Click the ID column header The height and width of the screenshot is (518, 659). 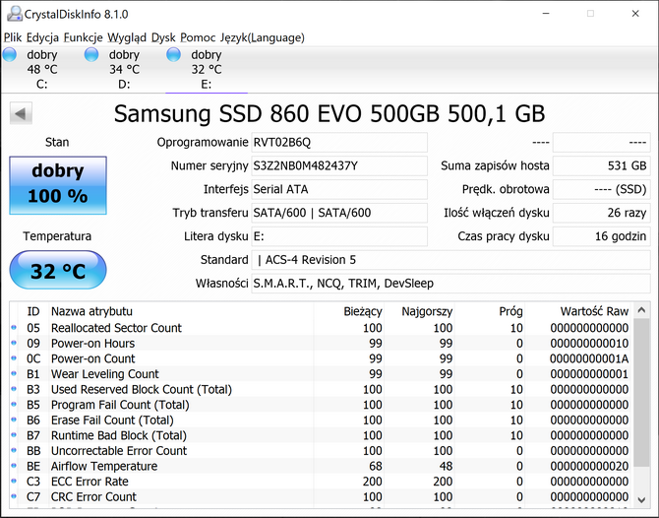click(x=33, y=311)
